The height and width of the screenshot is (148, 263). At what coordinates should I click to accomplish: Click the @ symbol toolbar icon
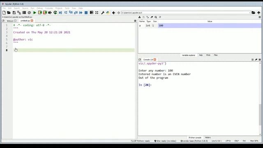pos(29,13)
